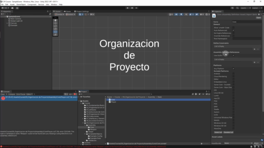Add a Define Constraints entry with plus
This screenshot has height=148, width=264.
[x=255, y=49]
